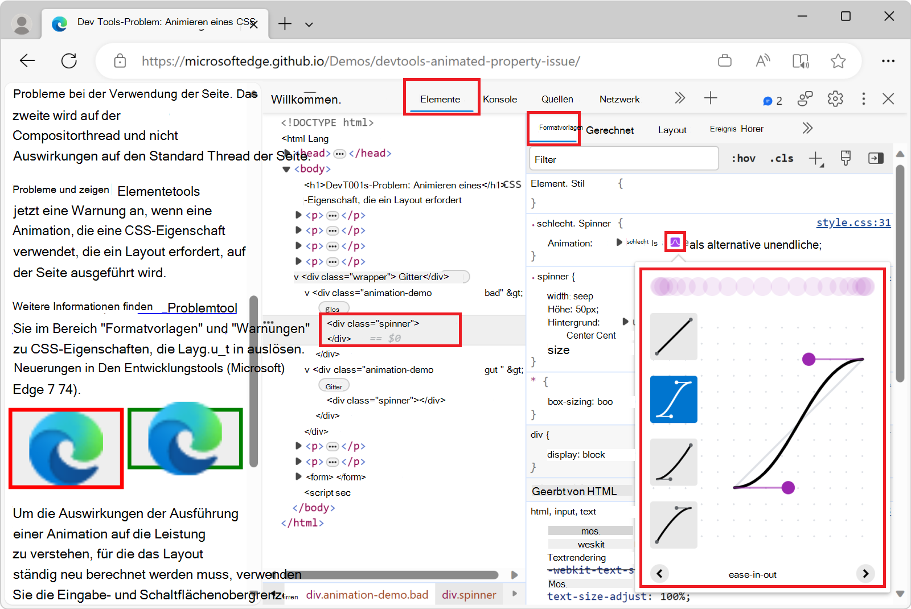Open the issues counter showing 2
This screenshot has width=911, height=609.
click(x=773, y=101)
